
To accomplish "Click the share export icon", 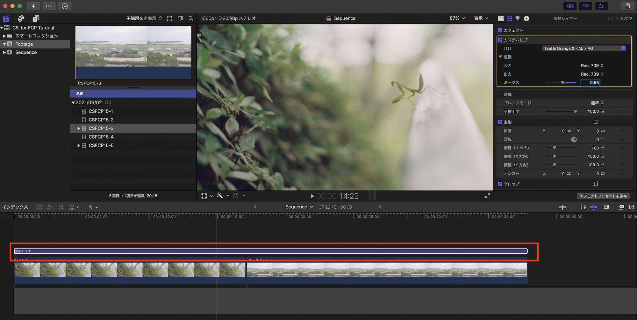I will coord(627,6).
